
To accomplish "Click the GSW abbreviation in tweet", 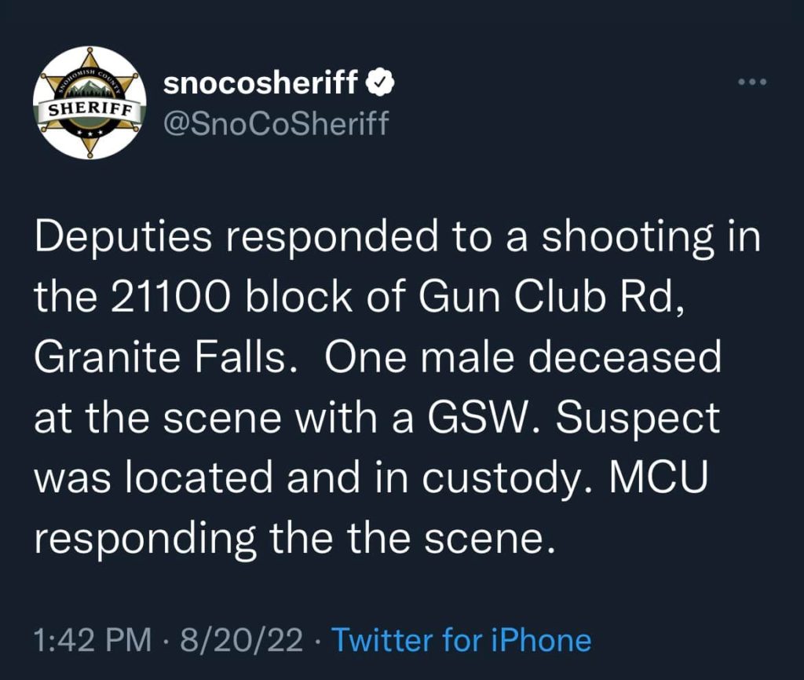I will (475, 418).
